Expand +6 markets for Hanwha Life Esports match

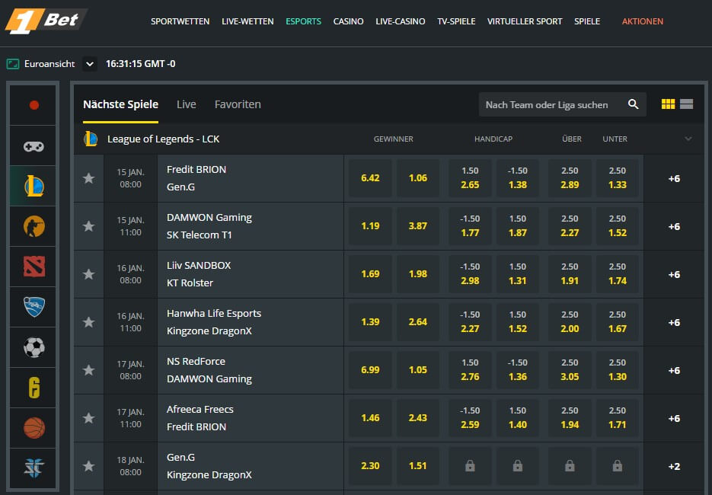[x=674, y=322]
